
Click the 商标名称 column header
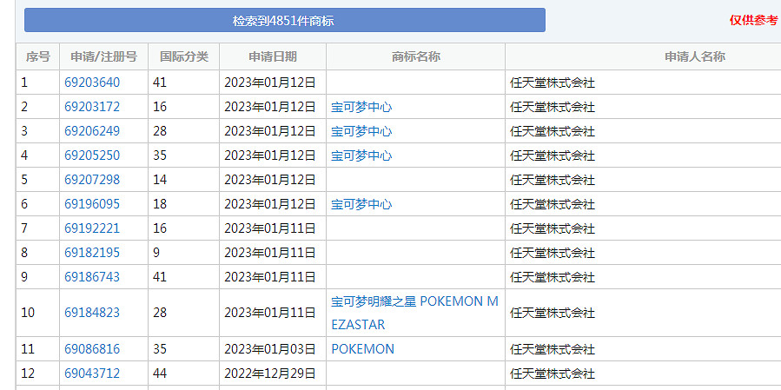[x=415, y=56]
